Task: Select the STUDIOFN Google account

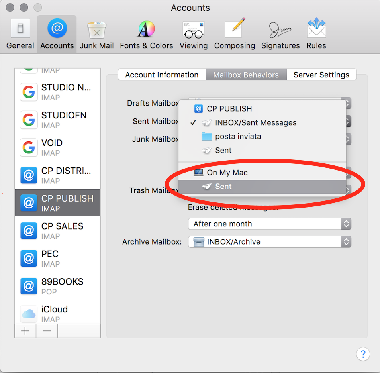Action: pyautogui.click(x=58, y=120)
